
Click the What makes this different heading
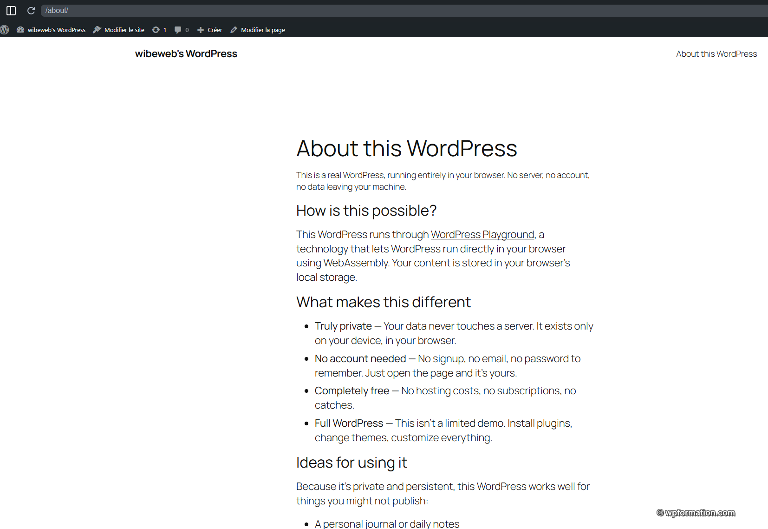[384, 302]
